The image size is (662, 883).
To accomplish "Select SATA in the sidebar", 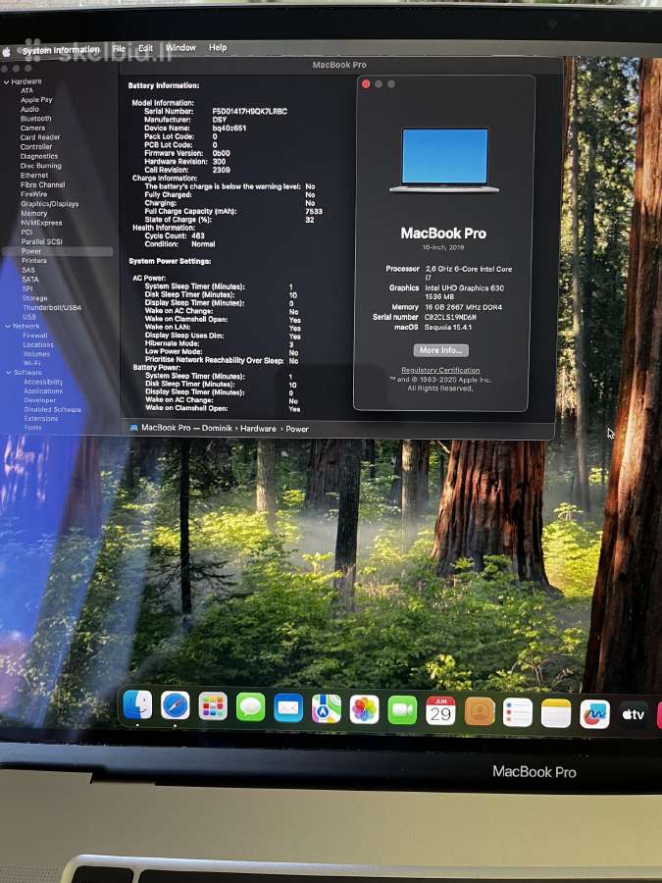I will [30, 280].
